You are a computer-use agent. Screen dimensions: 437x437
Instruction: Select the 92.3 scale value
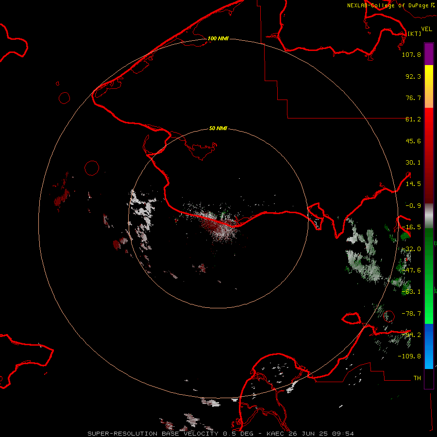(413, 76)
